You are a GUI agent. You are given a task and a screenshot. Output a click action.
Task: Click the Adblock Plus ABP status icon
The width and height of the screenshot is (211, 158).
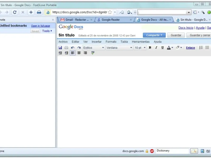coord(152,151)
